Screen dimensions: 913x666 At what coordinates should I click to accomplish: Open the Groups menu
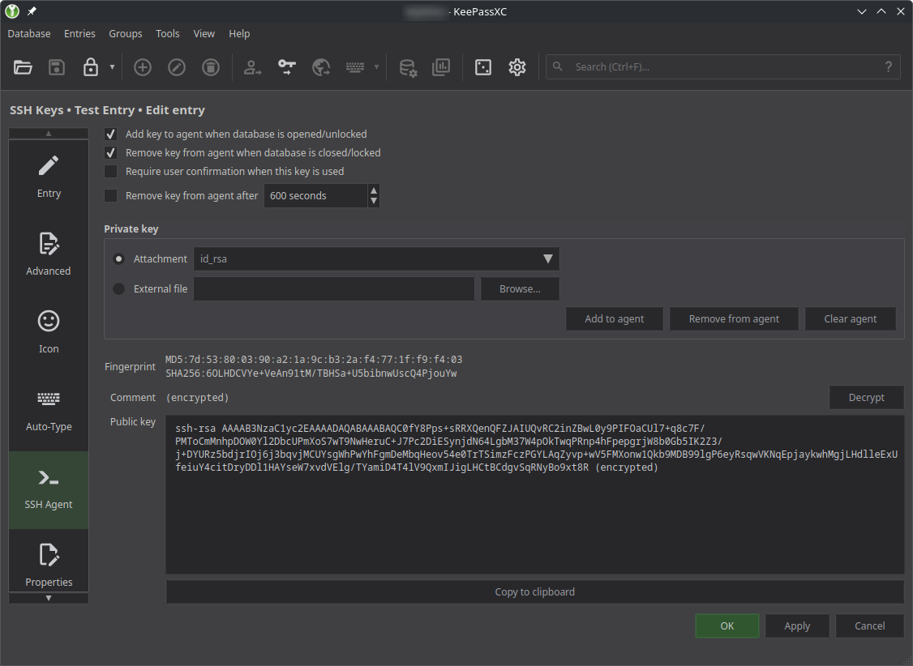coord(125,33)
